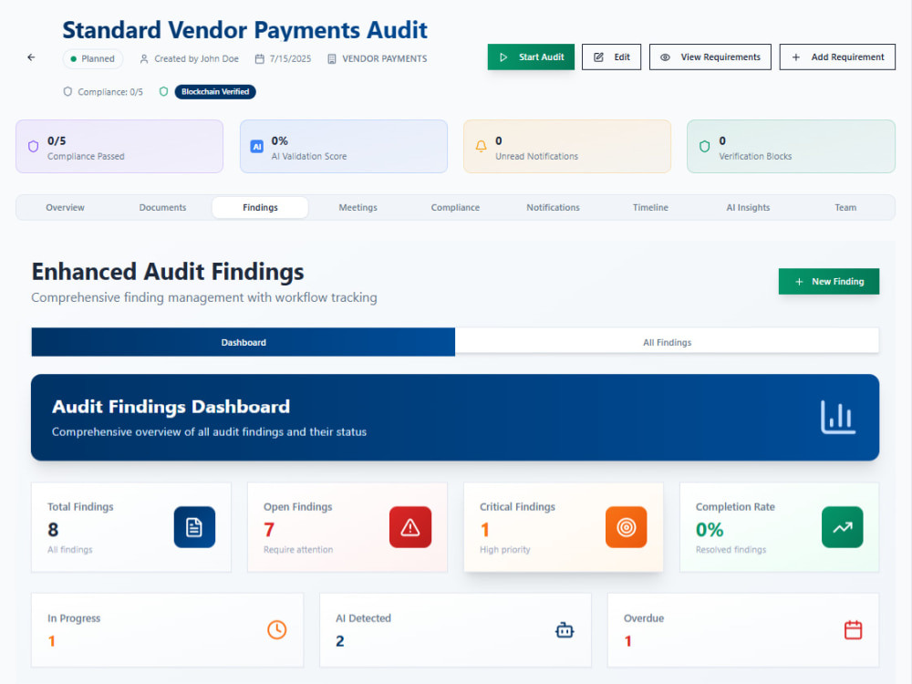Click the Standard Vendor Payments Audit title
Screen dimensions: 912x684
click(244, 30)
